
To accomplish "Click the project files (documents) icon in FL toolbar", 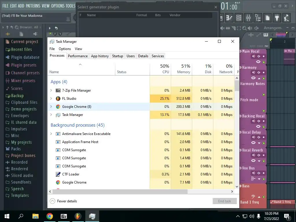I will pyautogui.click(x=267, y=18).
